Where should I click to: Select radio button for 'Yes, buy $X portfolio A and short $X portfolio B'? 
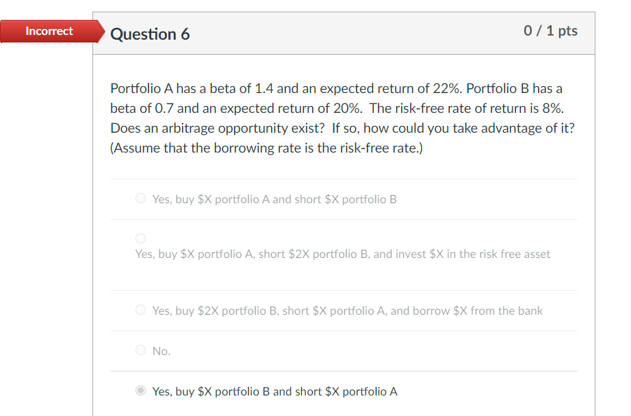[x=140, y=198]
